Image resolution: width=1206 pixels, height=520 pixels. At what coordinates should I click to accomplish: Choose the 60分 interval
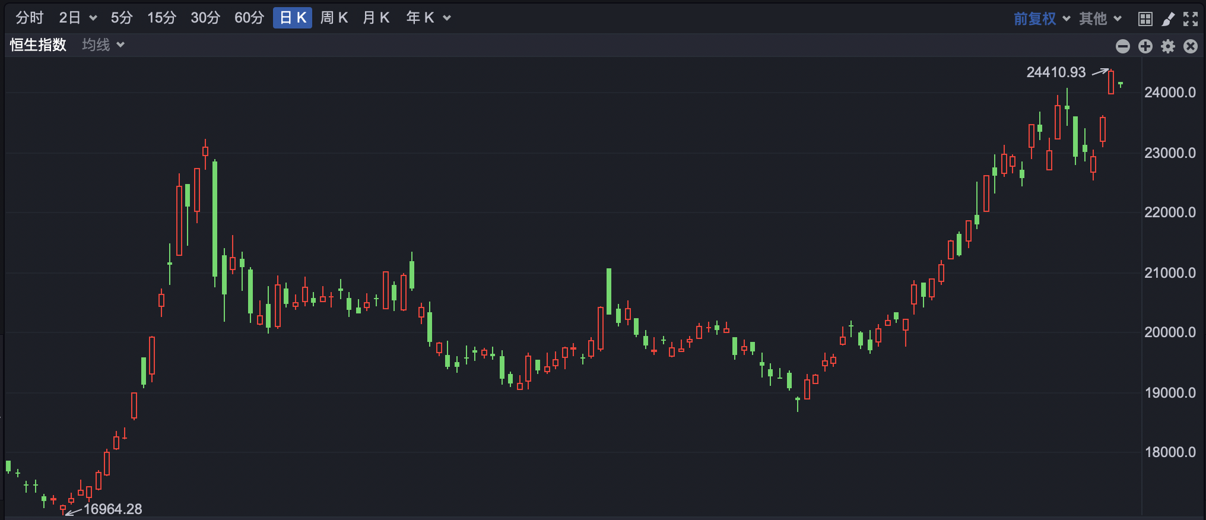click(249, 18)
